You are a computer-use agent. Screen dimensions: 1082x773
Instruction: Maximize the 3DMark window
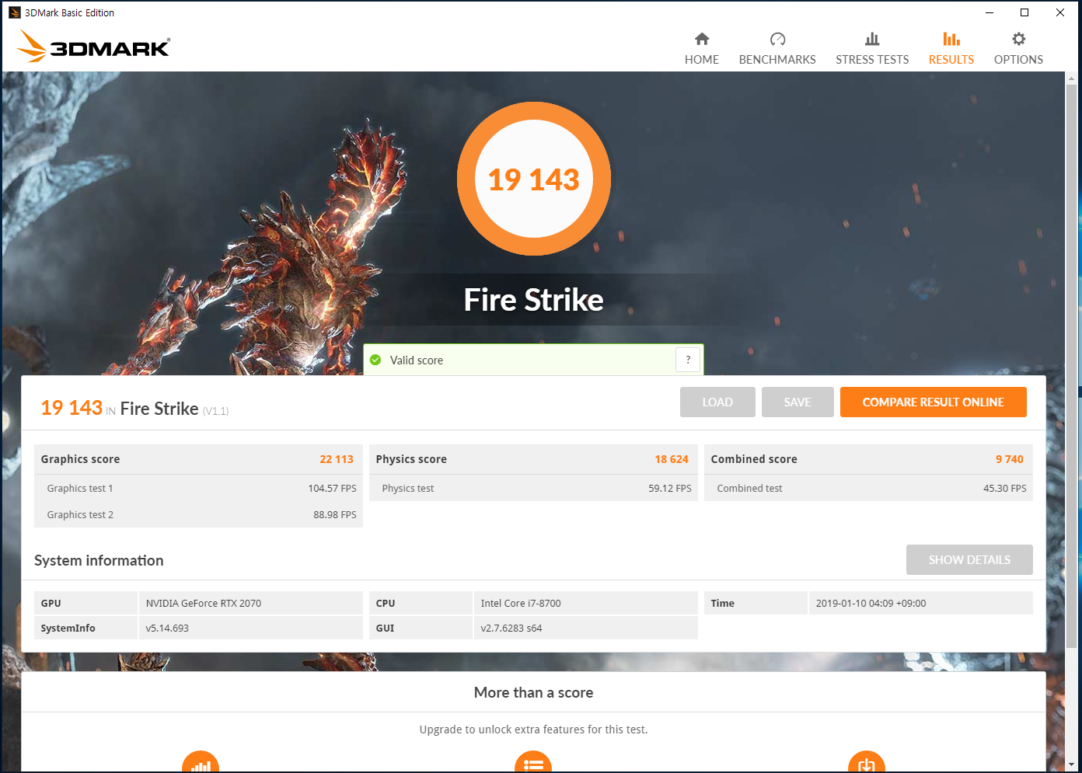click(x=1024, y=12)
